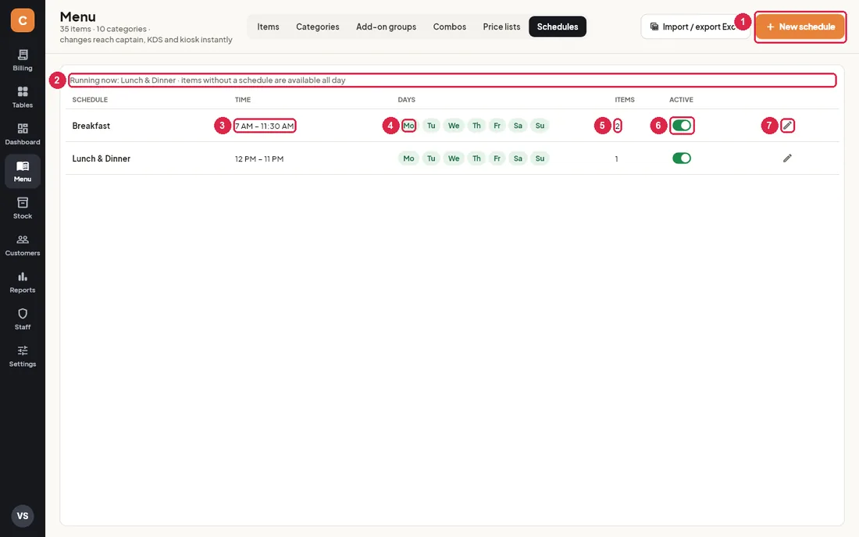The height and width of the screenshot is (537, 859).
Task: Toggle We day for Lunch & Dinner
Action: tap(454, 158)
